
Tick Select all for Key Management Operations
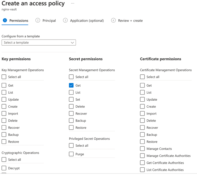[x=4, y=77]
